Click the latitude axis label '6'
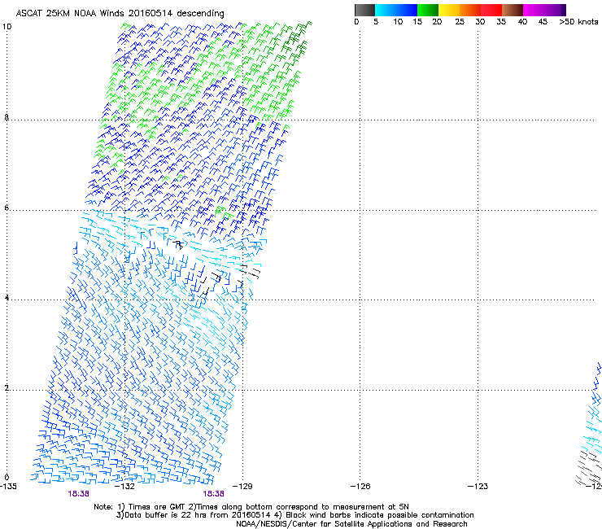602x529 pixels. 7,208
